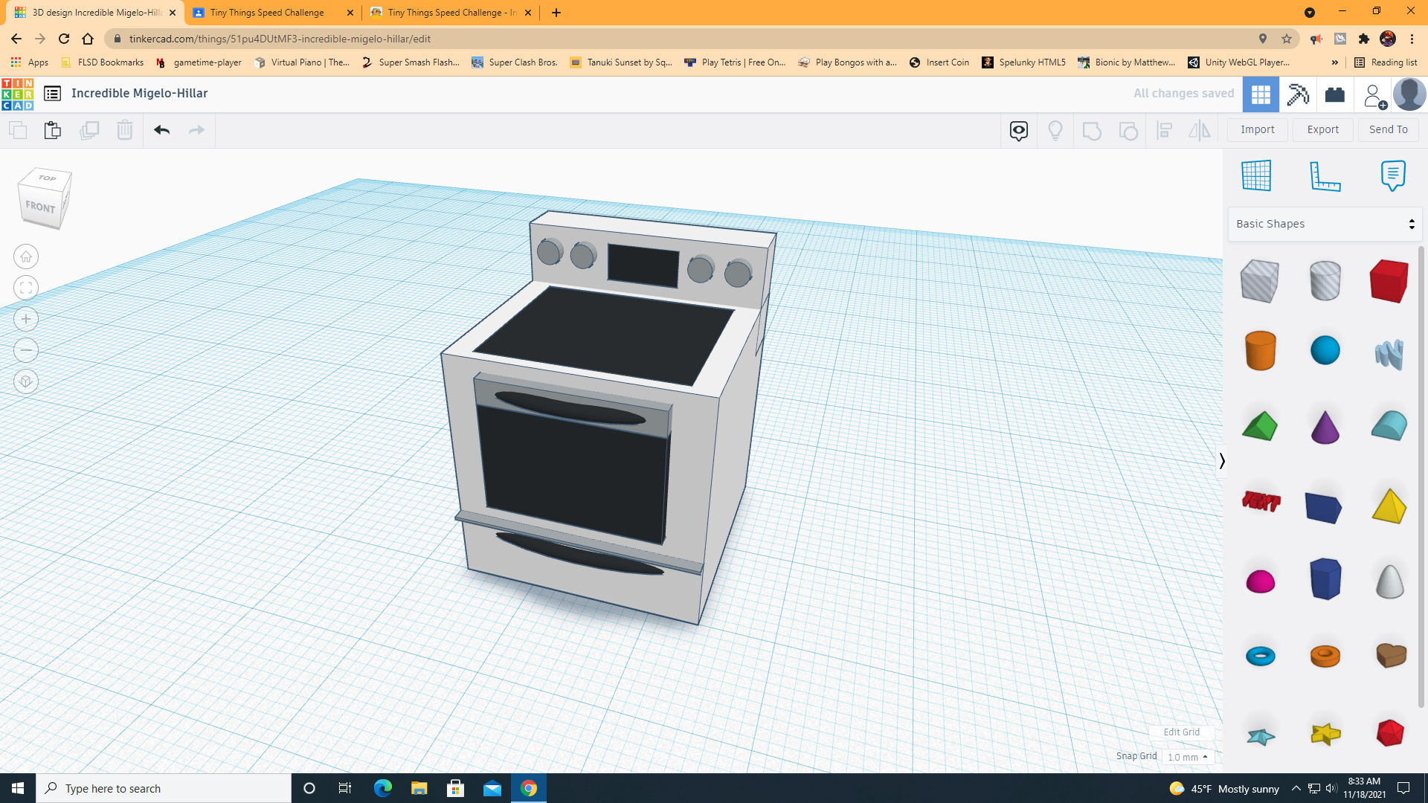This screenshot has width=1428, height=803.
Task: Toggle show all hidden objects lightbulb
Action: [x=1055, y=130]
